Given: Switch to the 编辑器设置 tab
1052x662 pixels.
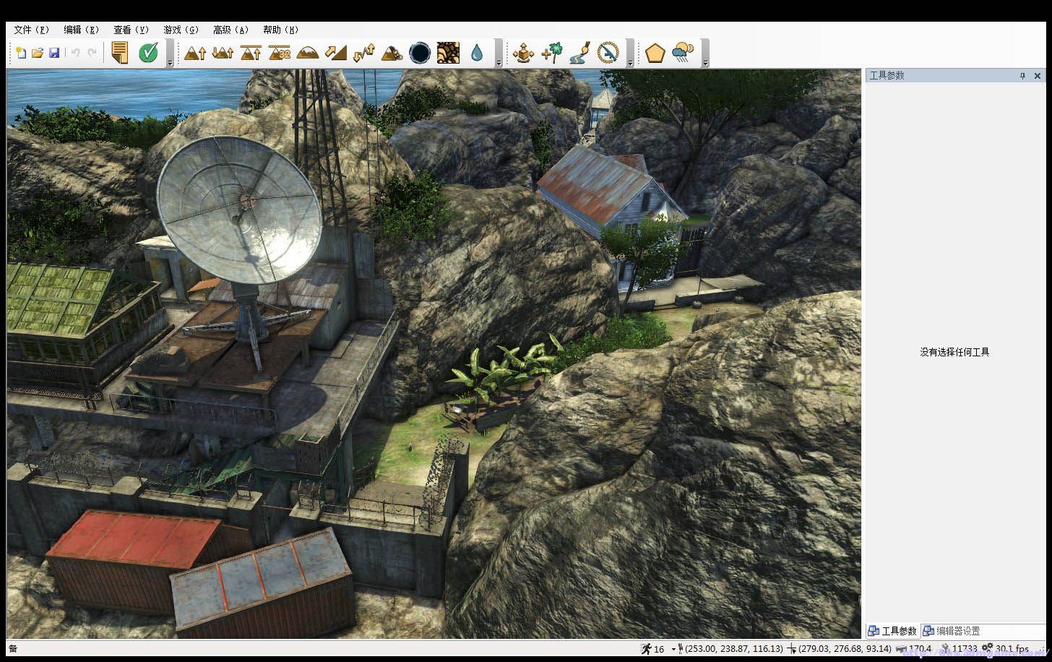Looking at the screenshot, I should 952,631.
